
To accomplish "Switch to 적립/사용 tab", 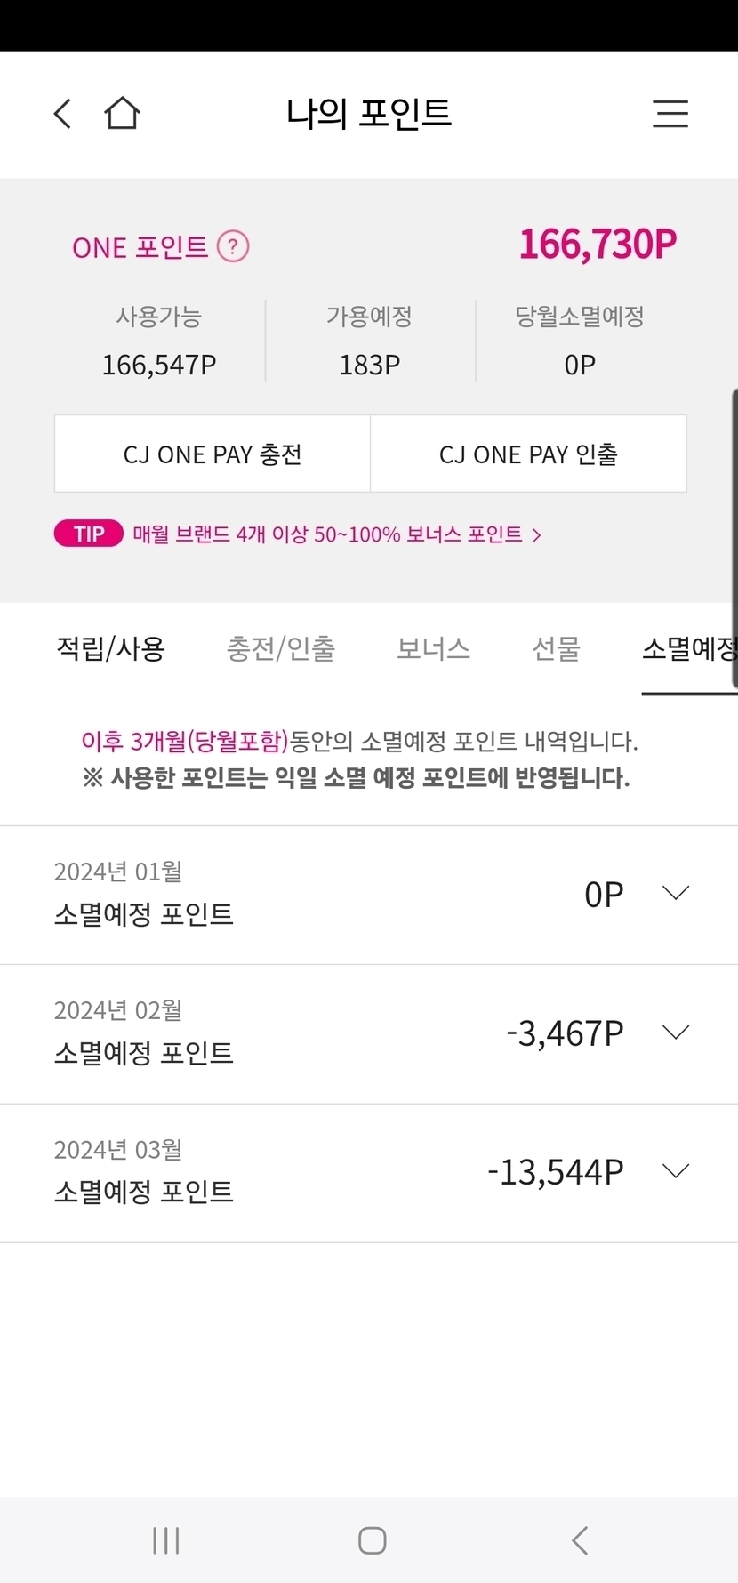I will pyautogui.click(x=110, y=648).
